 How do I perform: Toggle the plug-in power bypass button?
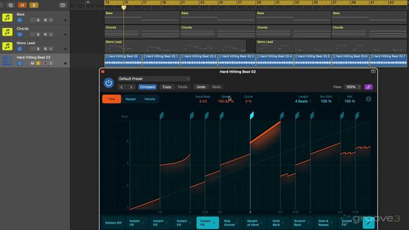[x=109, y=83]
